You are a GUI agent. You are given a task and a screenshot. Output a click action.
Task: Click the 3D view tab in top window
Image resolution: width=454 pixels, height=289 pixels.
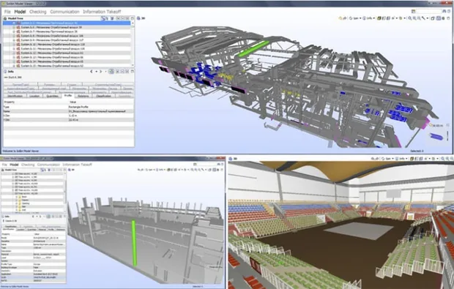pyautogui.click(x=141, y=18)
